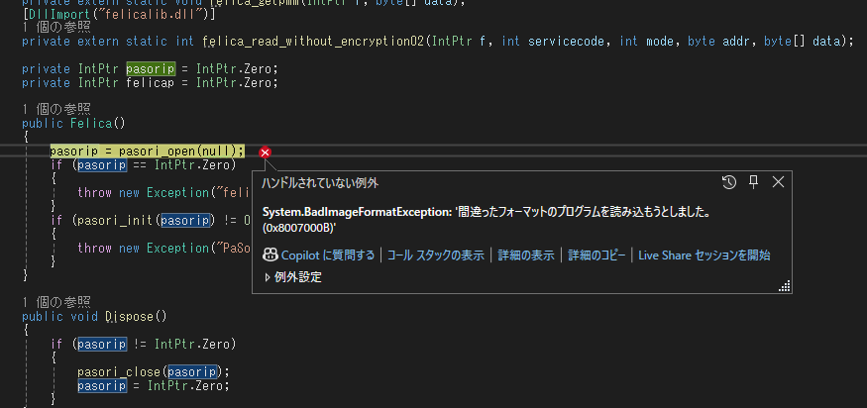
Task: Open exception details (詳細の表示)
Action: (525, 255)
